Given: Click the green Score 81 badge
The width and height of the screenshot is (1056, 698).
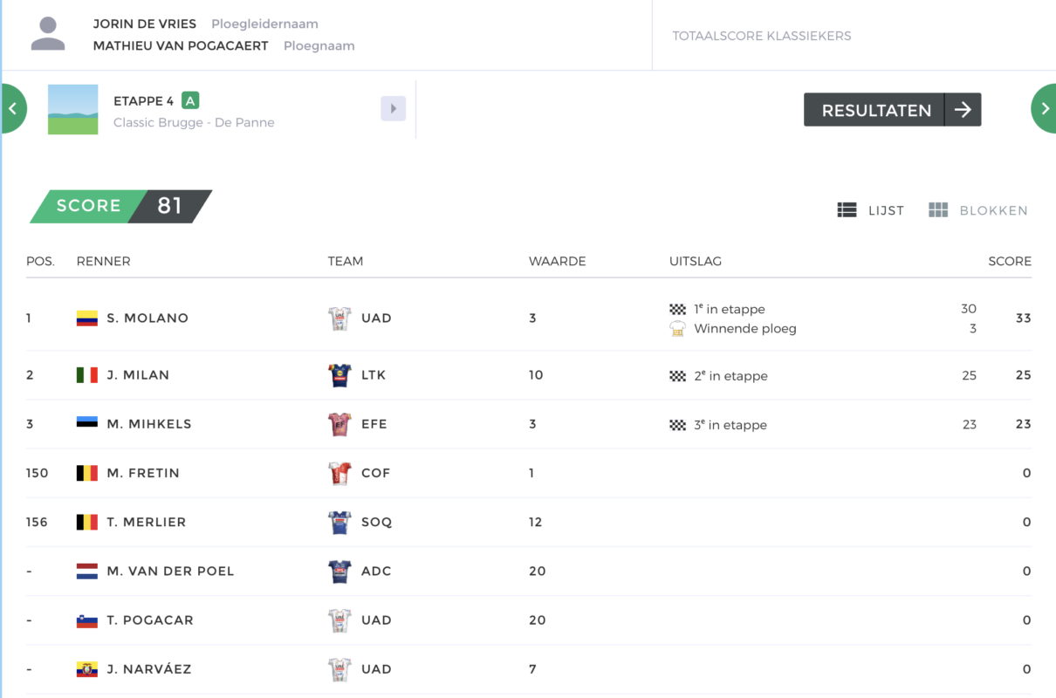Looking at the screenshot, I should point(121,206).
